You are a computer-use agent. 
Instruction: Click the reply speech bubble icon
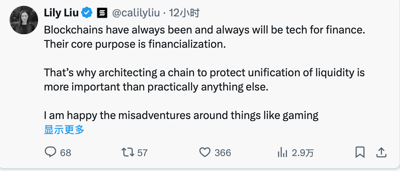pos(50,152)
